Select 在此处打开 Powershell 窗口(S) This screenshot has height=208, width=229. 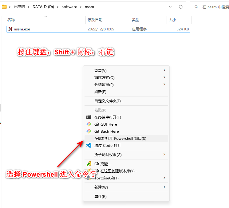coord(120,138)
